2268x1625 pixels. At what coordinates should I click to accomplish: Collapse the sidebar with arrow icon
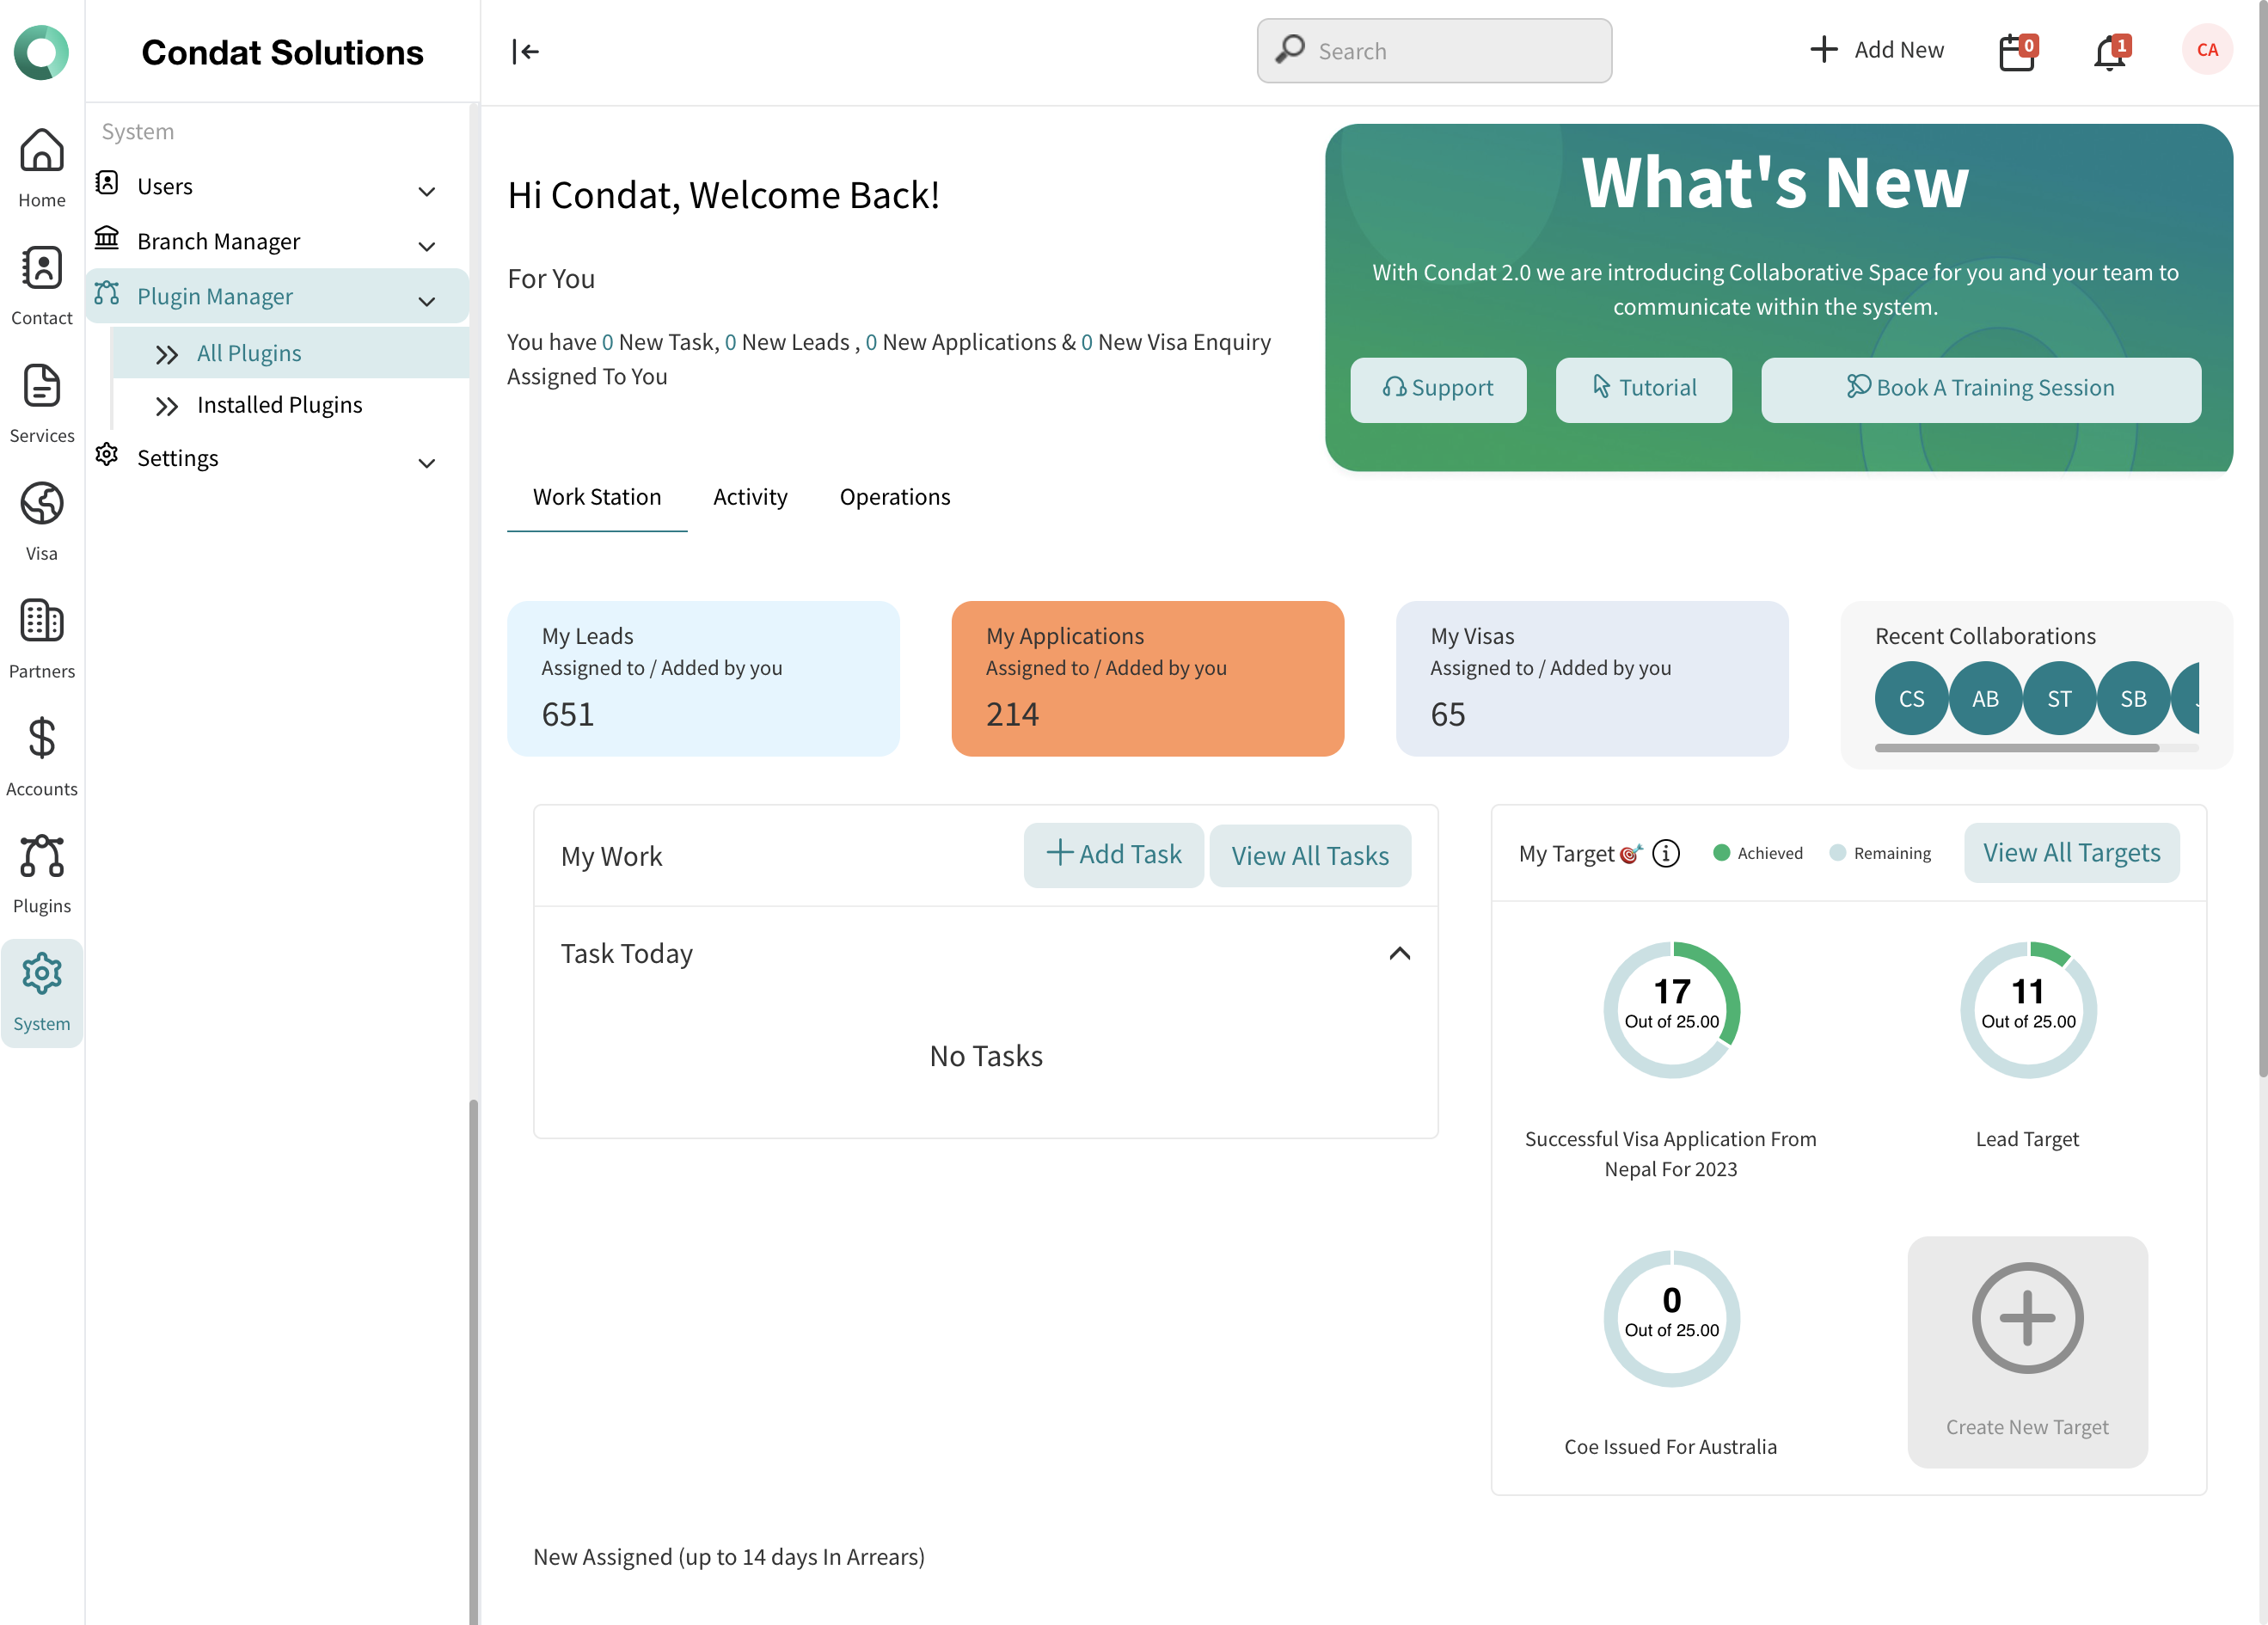point(525,51)
